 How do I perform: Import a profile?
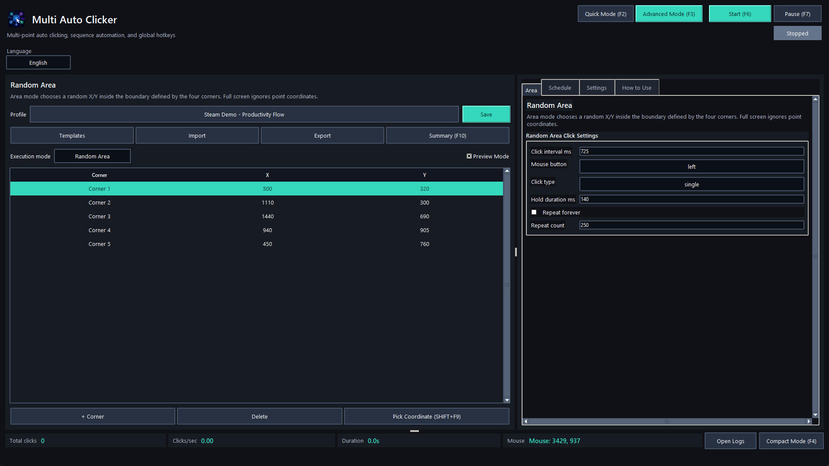197,135
